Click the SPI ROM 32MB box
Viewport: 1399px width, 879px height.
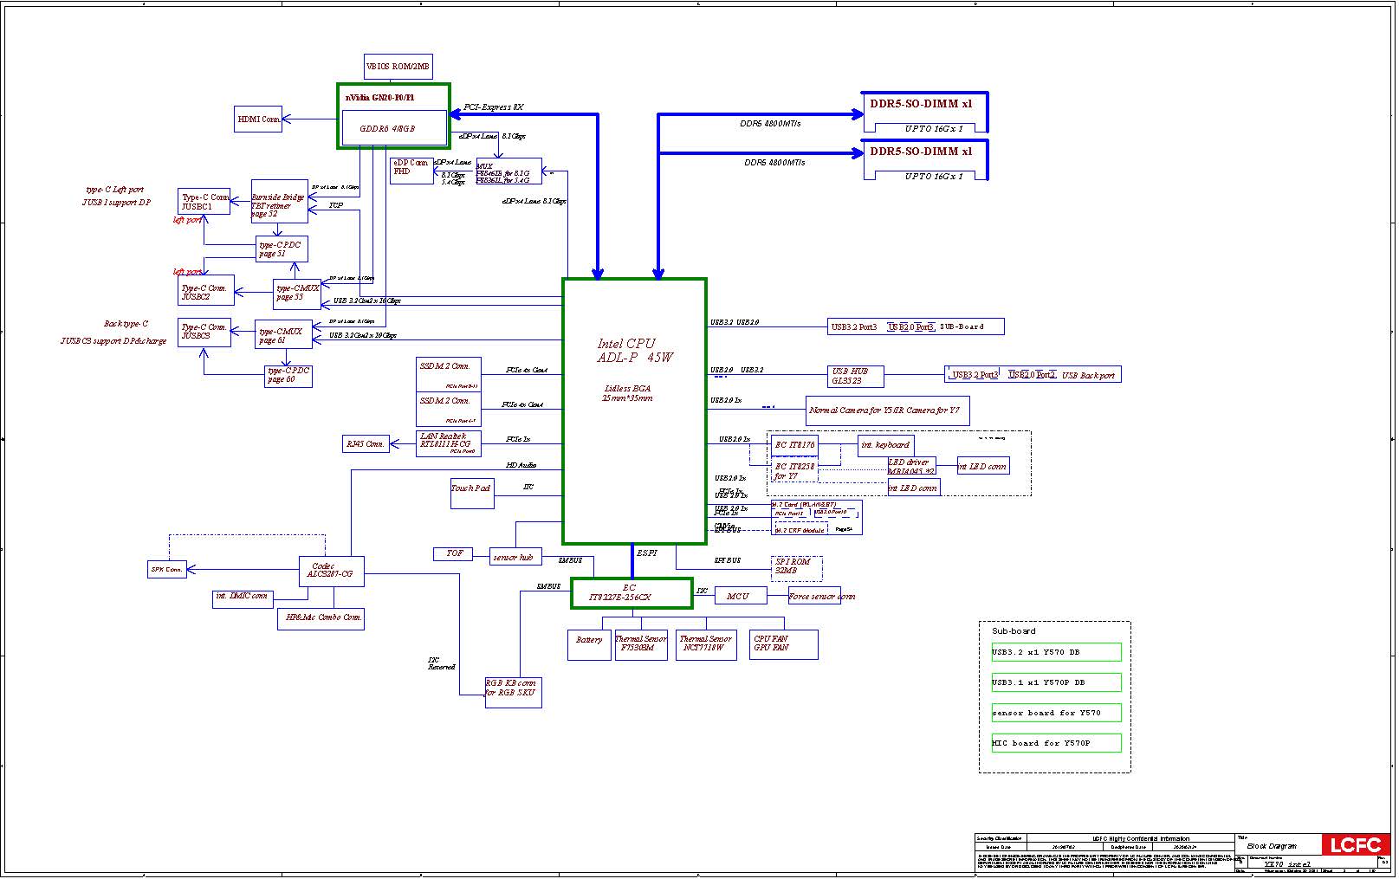click(x=796, y=567)
